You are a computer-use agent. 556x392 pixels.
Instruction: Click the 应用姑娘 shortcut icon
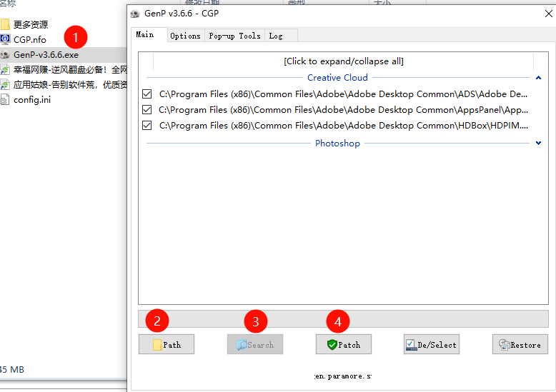(x=5, y=85)
